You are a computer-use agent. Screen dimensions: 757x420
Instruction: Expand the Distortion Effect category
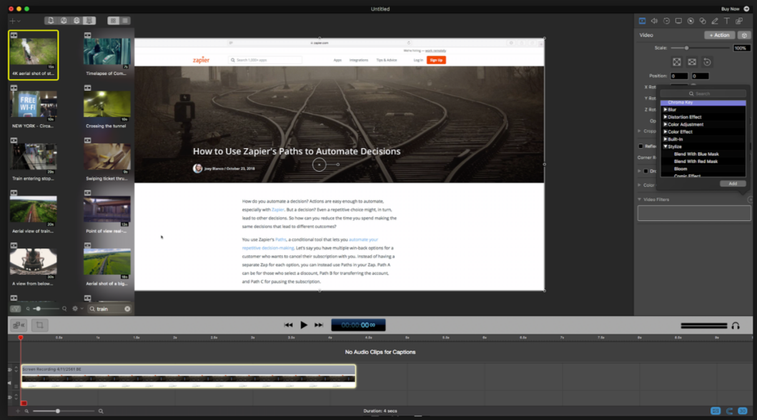point(665,117)
